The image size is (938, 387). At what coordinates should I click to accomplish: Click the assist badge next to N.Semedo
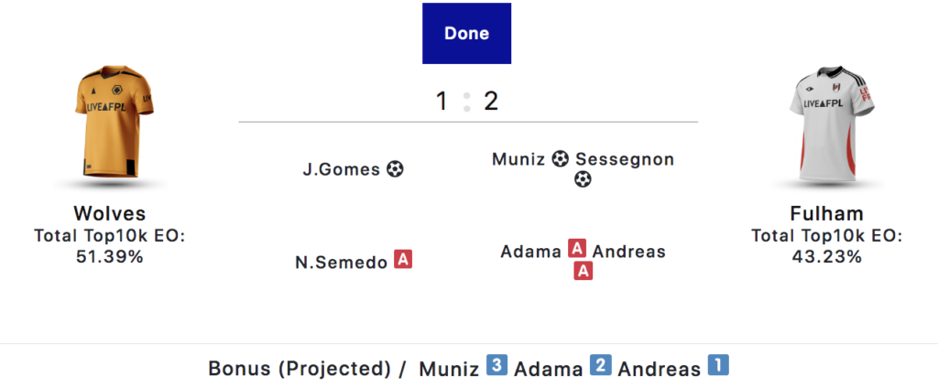click(403, 261)
